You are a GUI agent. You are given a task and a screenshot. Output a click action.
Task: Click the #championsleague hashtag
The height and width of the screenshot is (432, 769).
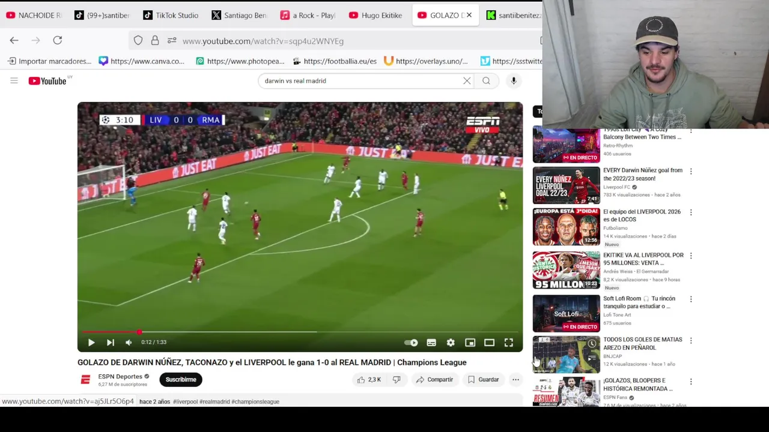(x=255, y=401)
